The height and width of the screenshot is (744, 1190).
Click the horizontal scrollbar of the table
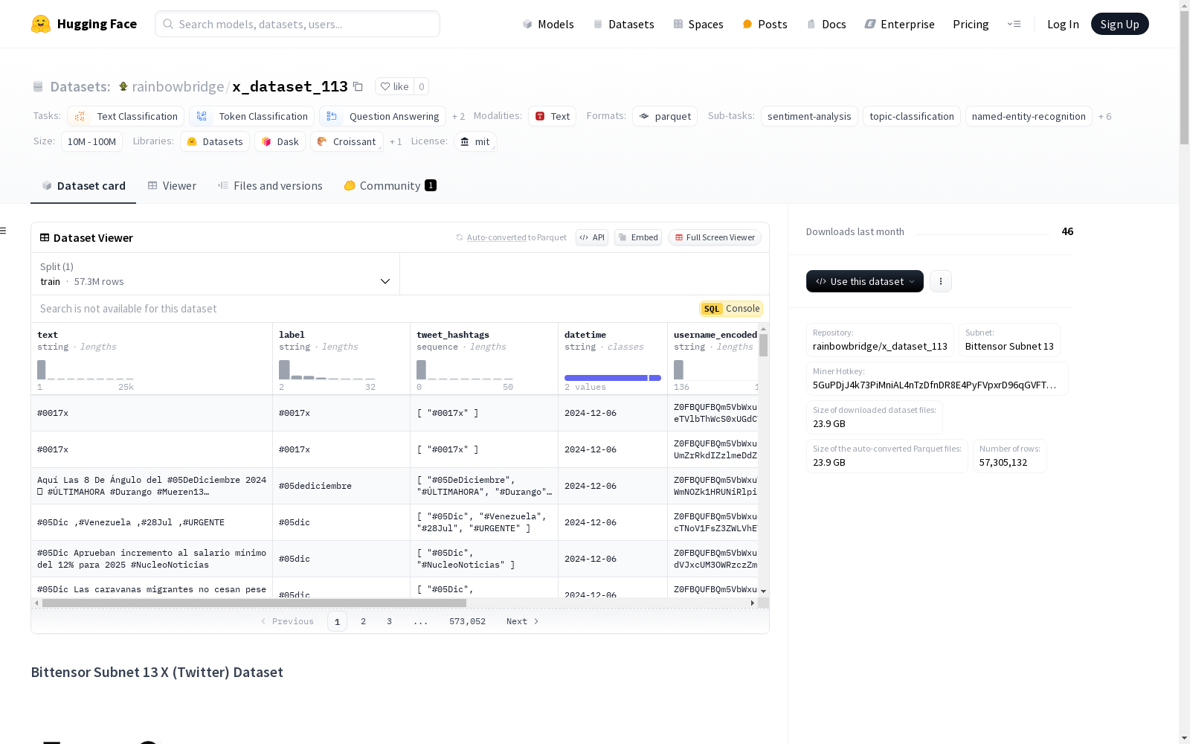[x=254, y=603]
